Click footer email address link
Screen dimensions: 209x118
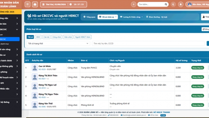(x=133, y=115)
